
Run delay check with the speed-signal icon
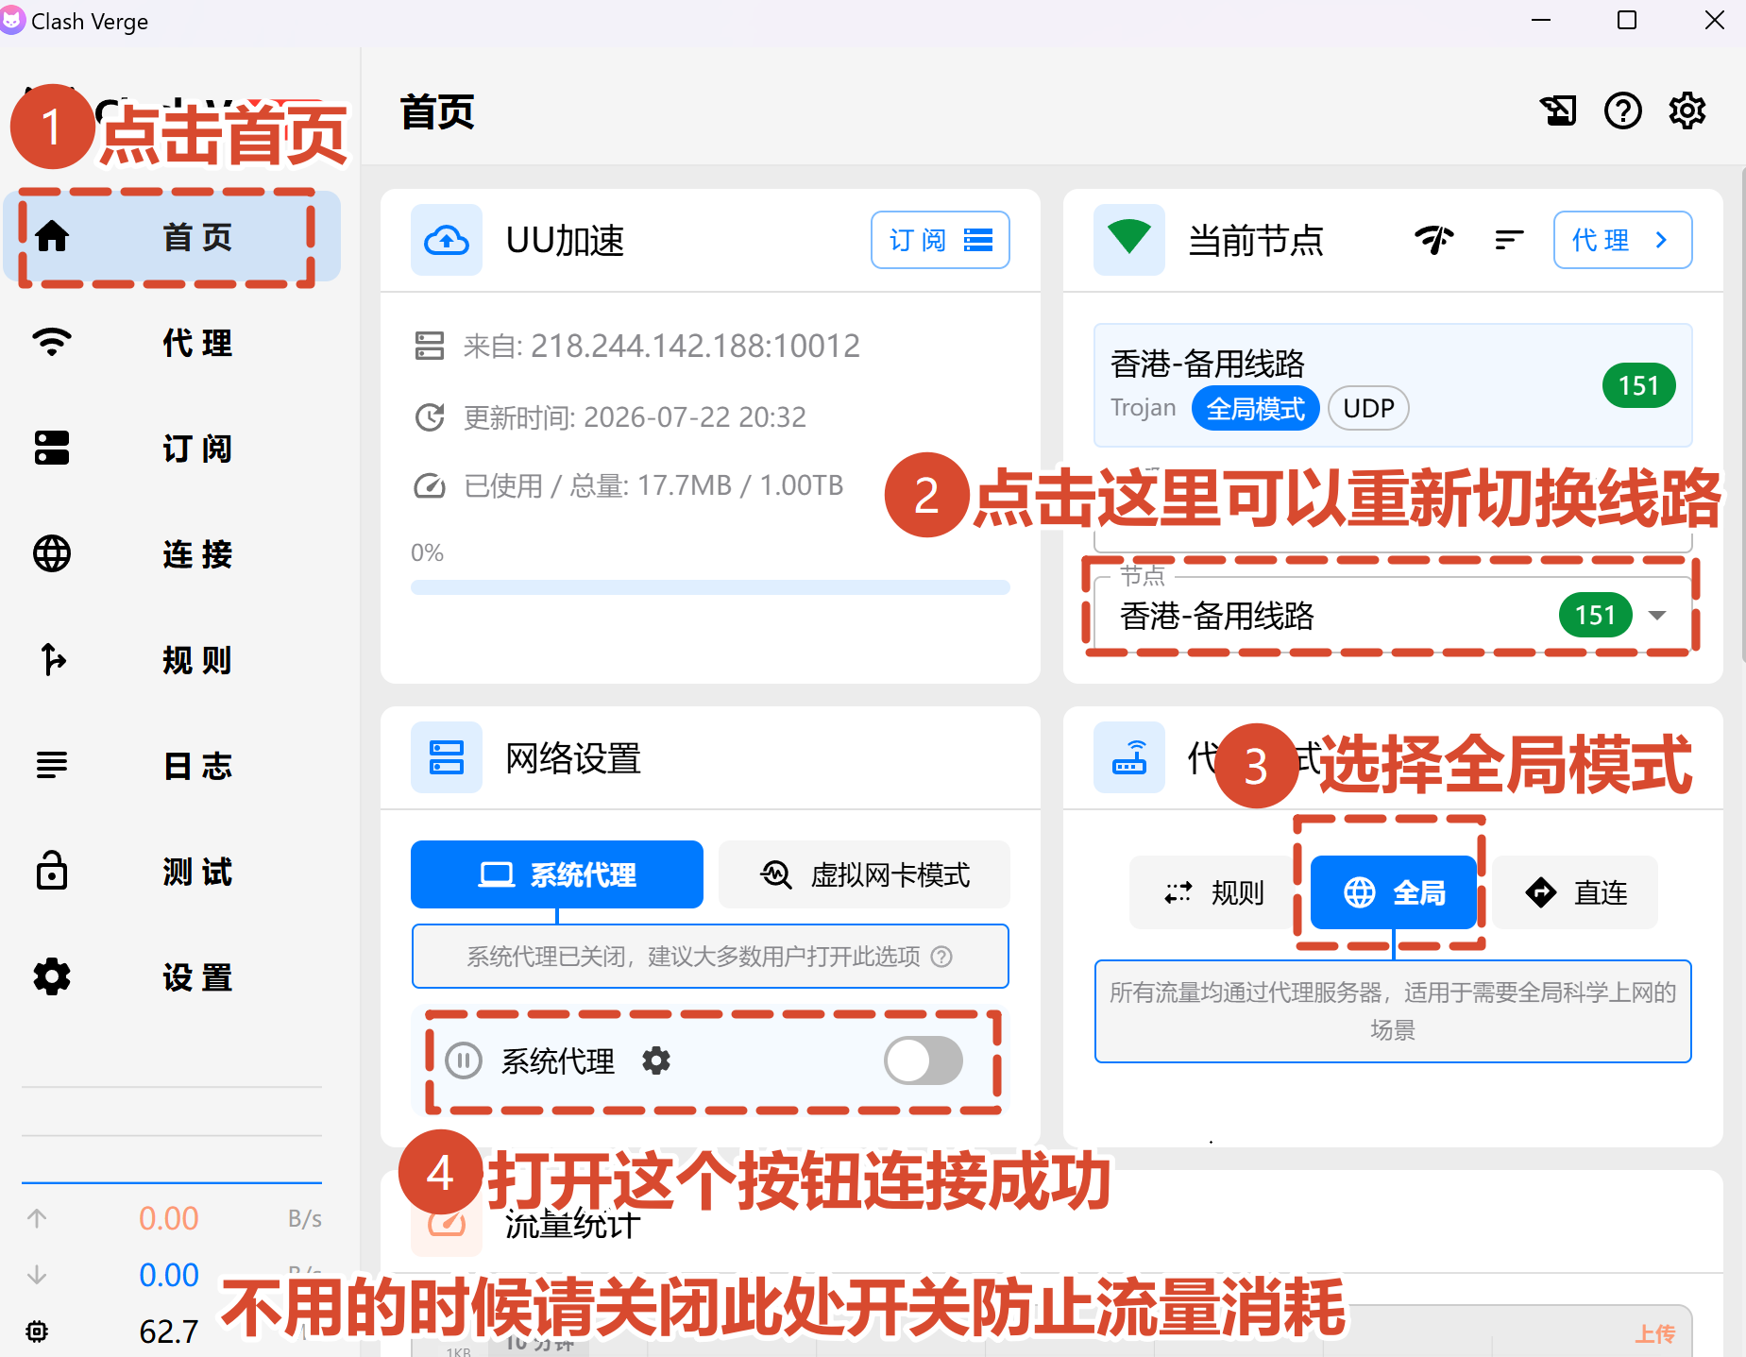tap(1434, 240)
